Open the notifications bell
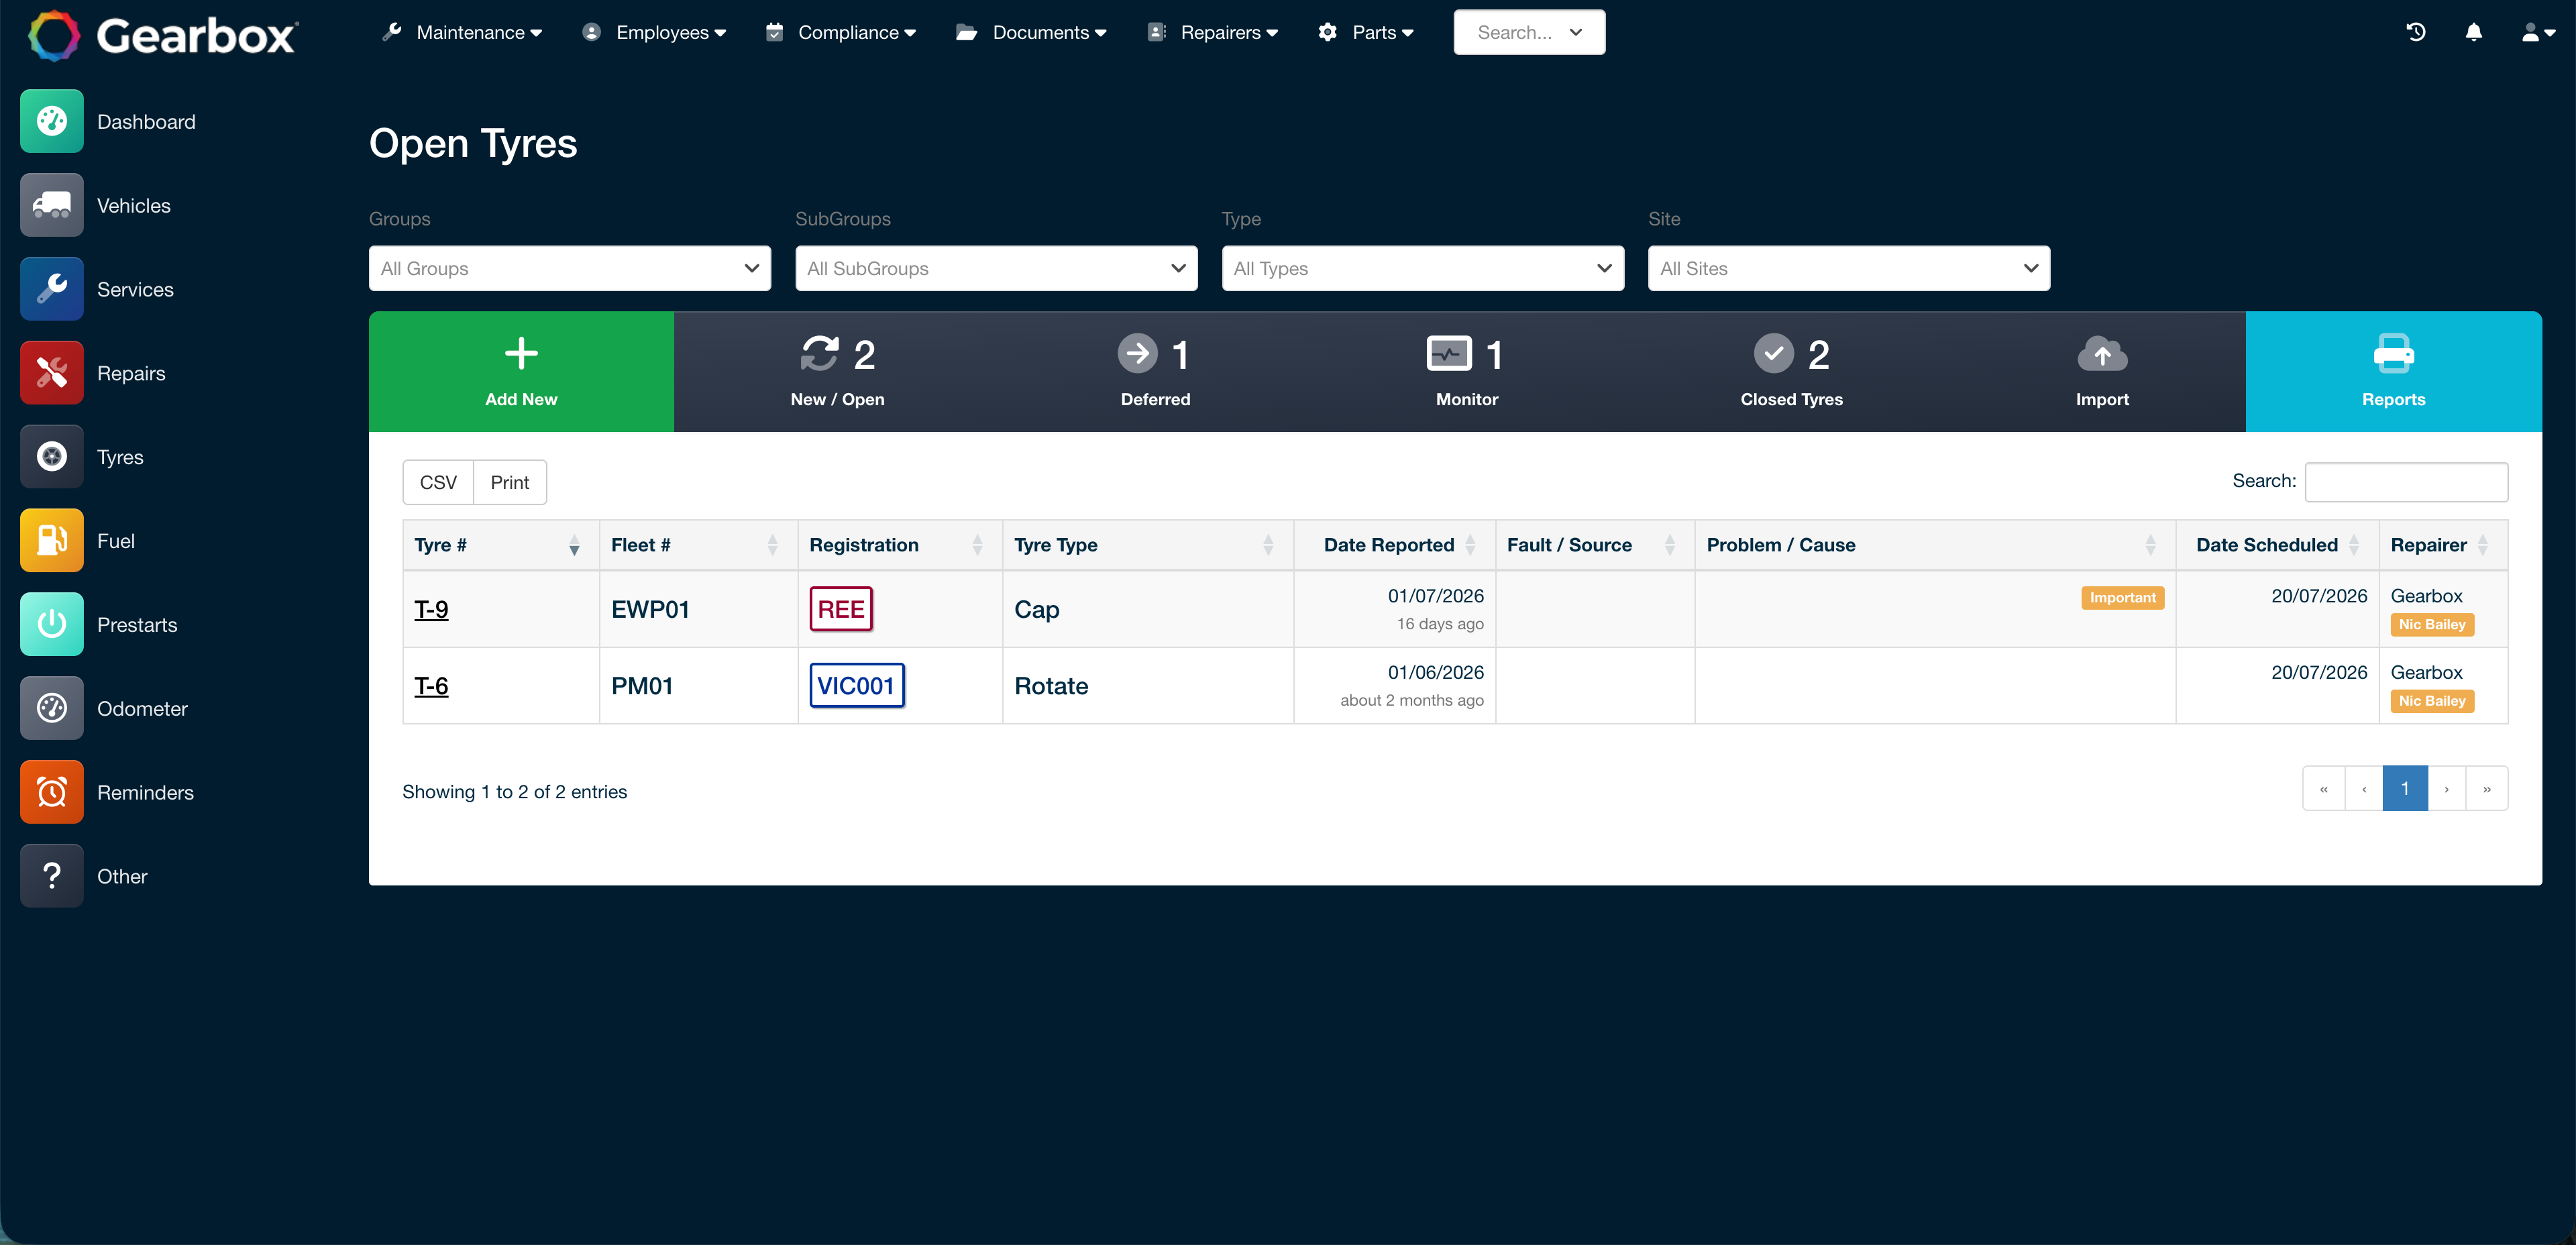 (x=2474, y=32)
